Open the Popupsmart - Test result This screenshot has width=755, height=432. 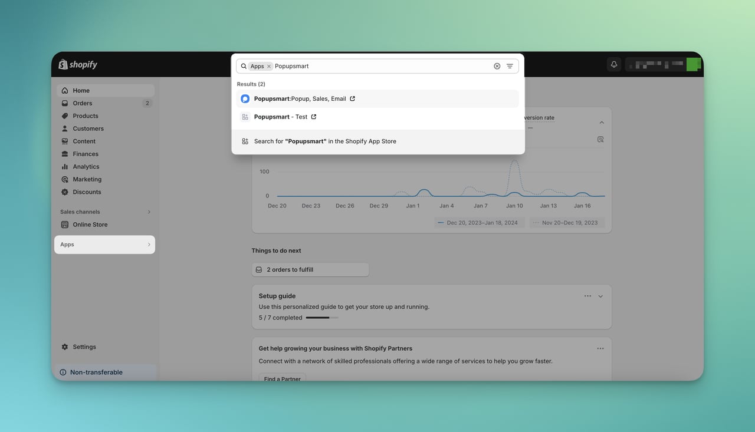(x=377, y=117)
